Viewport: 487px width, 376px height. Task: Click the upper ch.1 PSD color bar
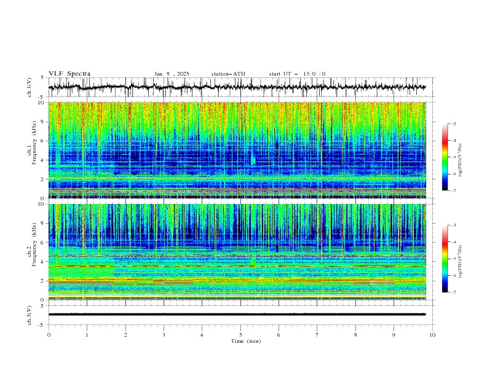[445, 157]
